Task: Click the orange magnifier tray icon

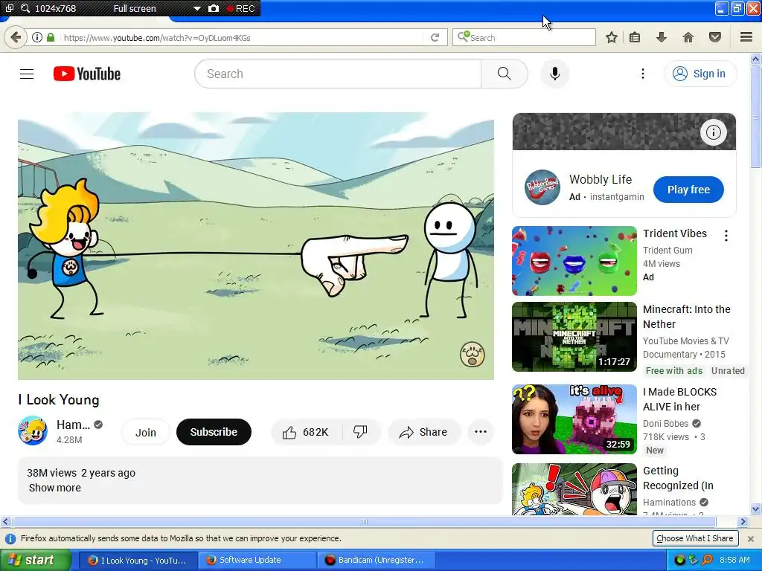Action: click(707, 561)
